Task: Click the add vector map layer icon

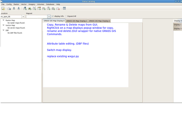Action: (34, 9)
